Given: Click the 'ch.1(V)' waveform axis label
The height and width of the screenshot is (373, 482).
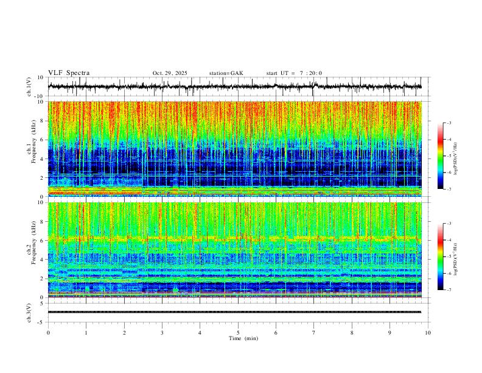Looking at the screenshot, I should [x=29, y=87].
